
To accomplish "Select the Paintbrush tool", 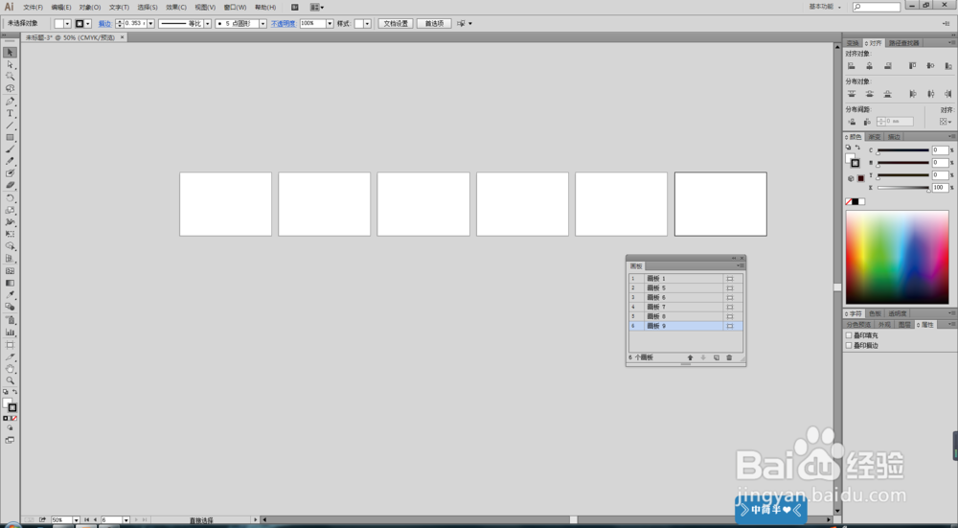I will (x=10, y=149).
